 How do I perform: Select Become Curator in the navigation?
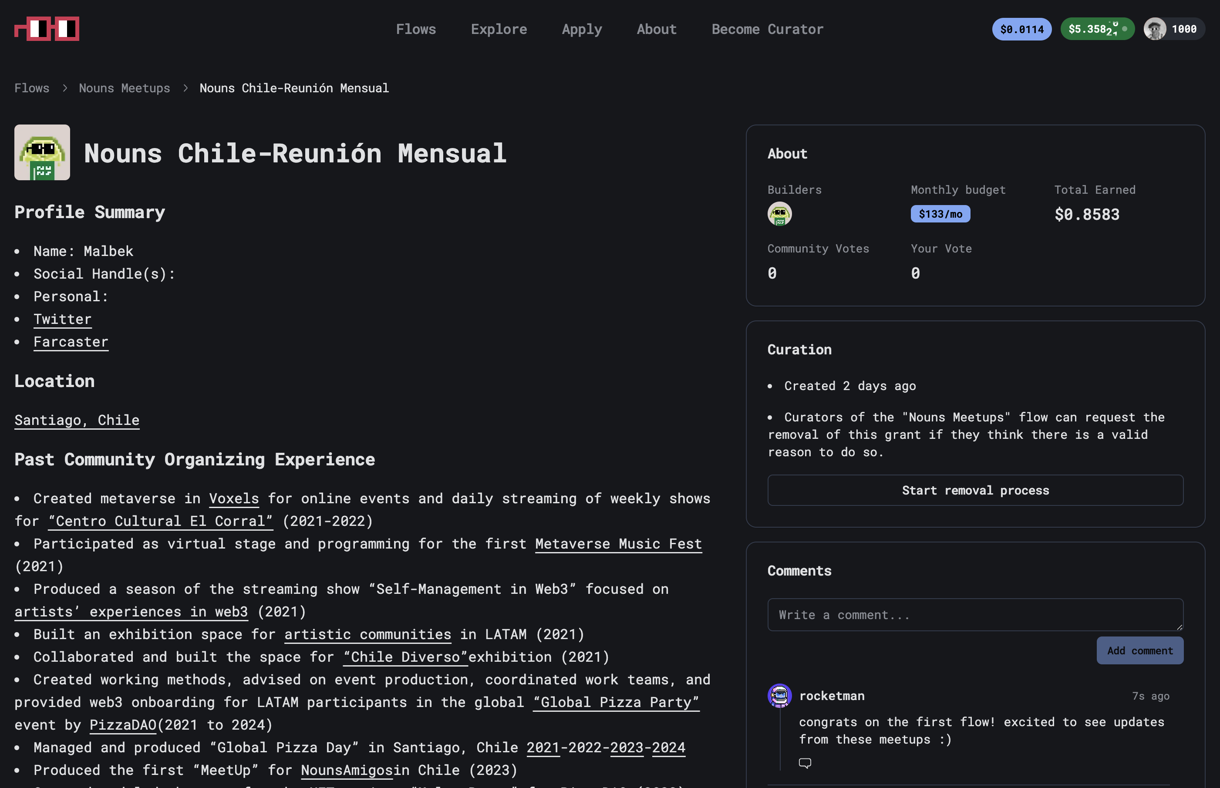[x=767, y=29]
